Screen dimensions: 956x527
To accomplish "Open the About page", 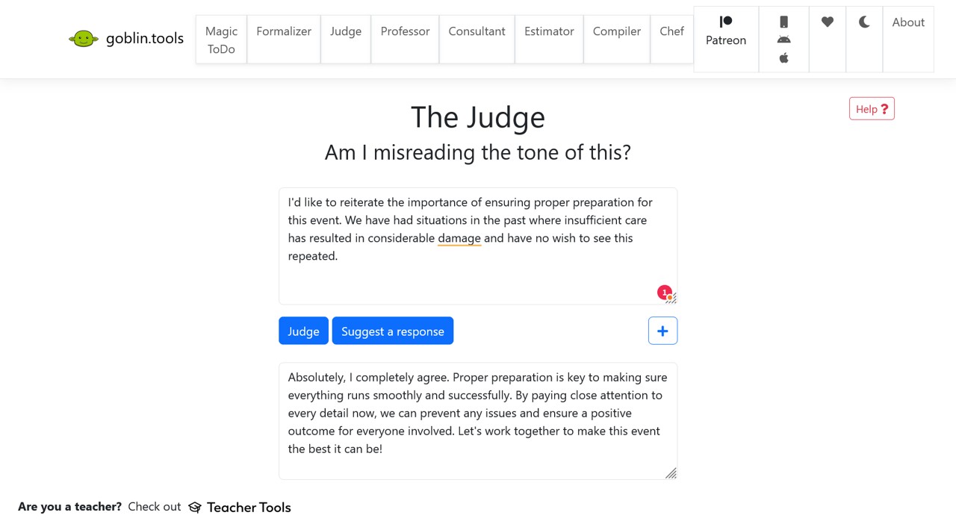I will (908, 22).
